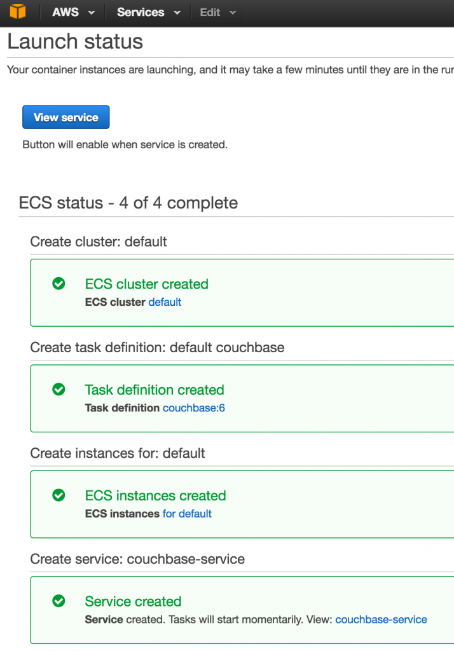
Task: Click the 'ECS instances created' green text
Action: [155, 495]
